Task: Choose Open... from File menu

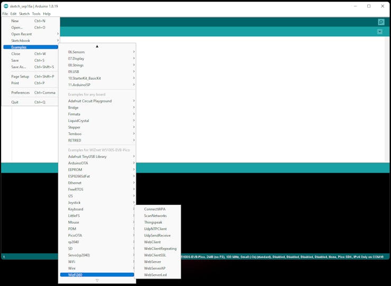Action: tap(31, 27)
